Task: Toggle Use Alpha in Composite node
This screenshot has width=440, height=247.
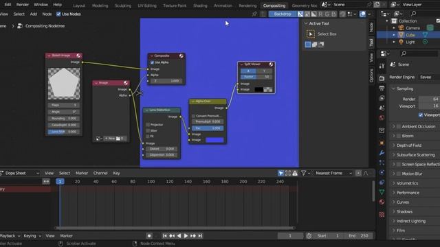Action: point(152,62)
